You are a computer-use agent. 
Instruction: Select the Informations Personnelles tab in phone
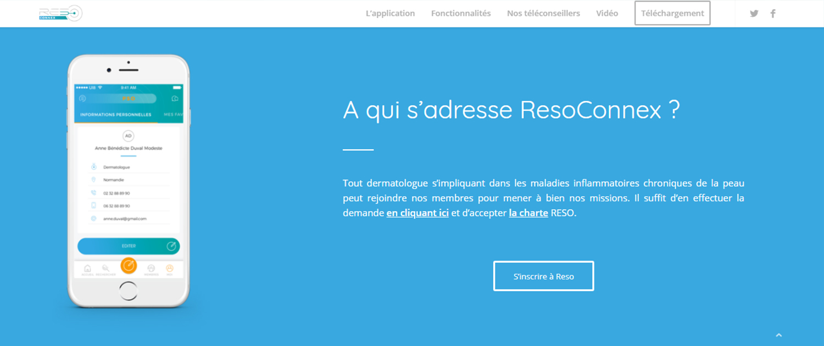pos(116,115)
